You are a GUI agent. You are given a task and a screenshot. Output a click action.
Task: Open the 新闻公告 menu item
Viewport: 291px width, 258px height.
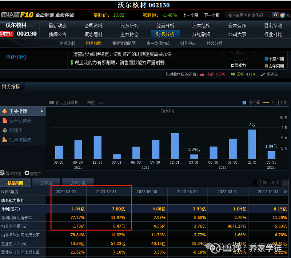click(57, 34)
